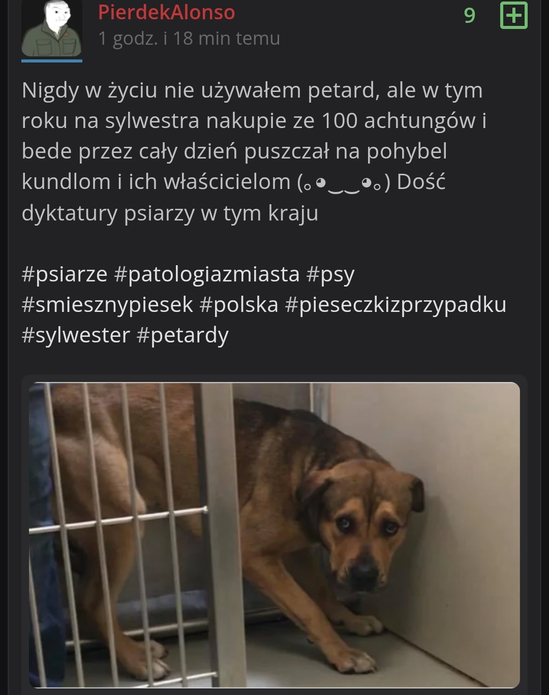Enlarge the attached photo of the scared dog

(274, 535)
